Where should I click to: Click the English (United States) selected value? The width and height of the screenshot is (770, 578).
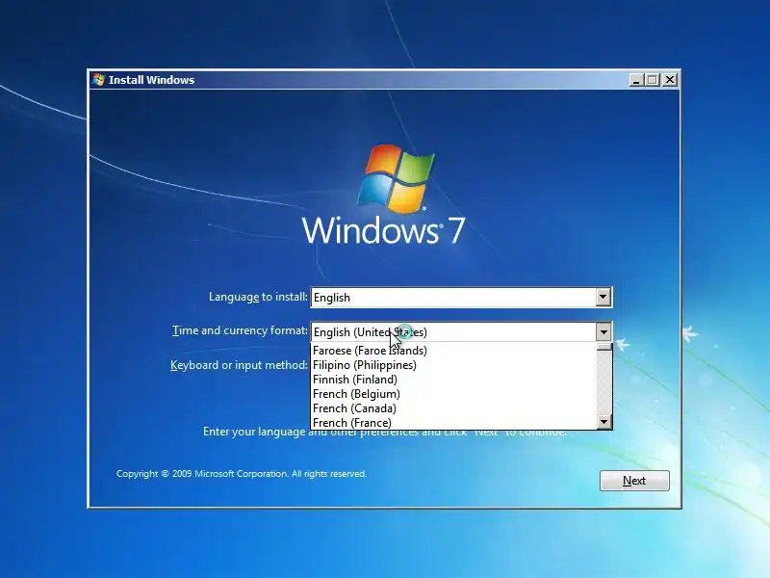tap(371, 332)
